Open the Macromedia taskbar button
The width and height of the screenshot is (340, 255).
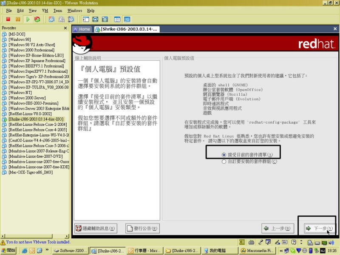pyautogui.click(x=257, y=251)
